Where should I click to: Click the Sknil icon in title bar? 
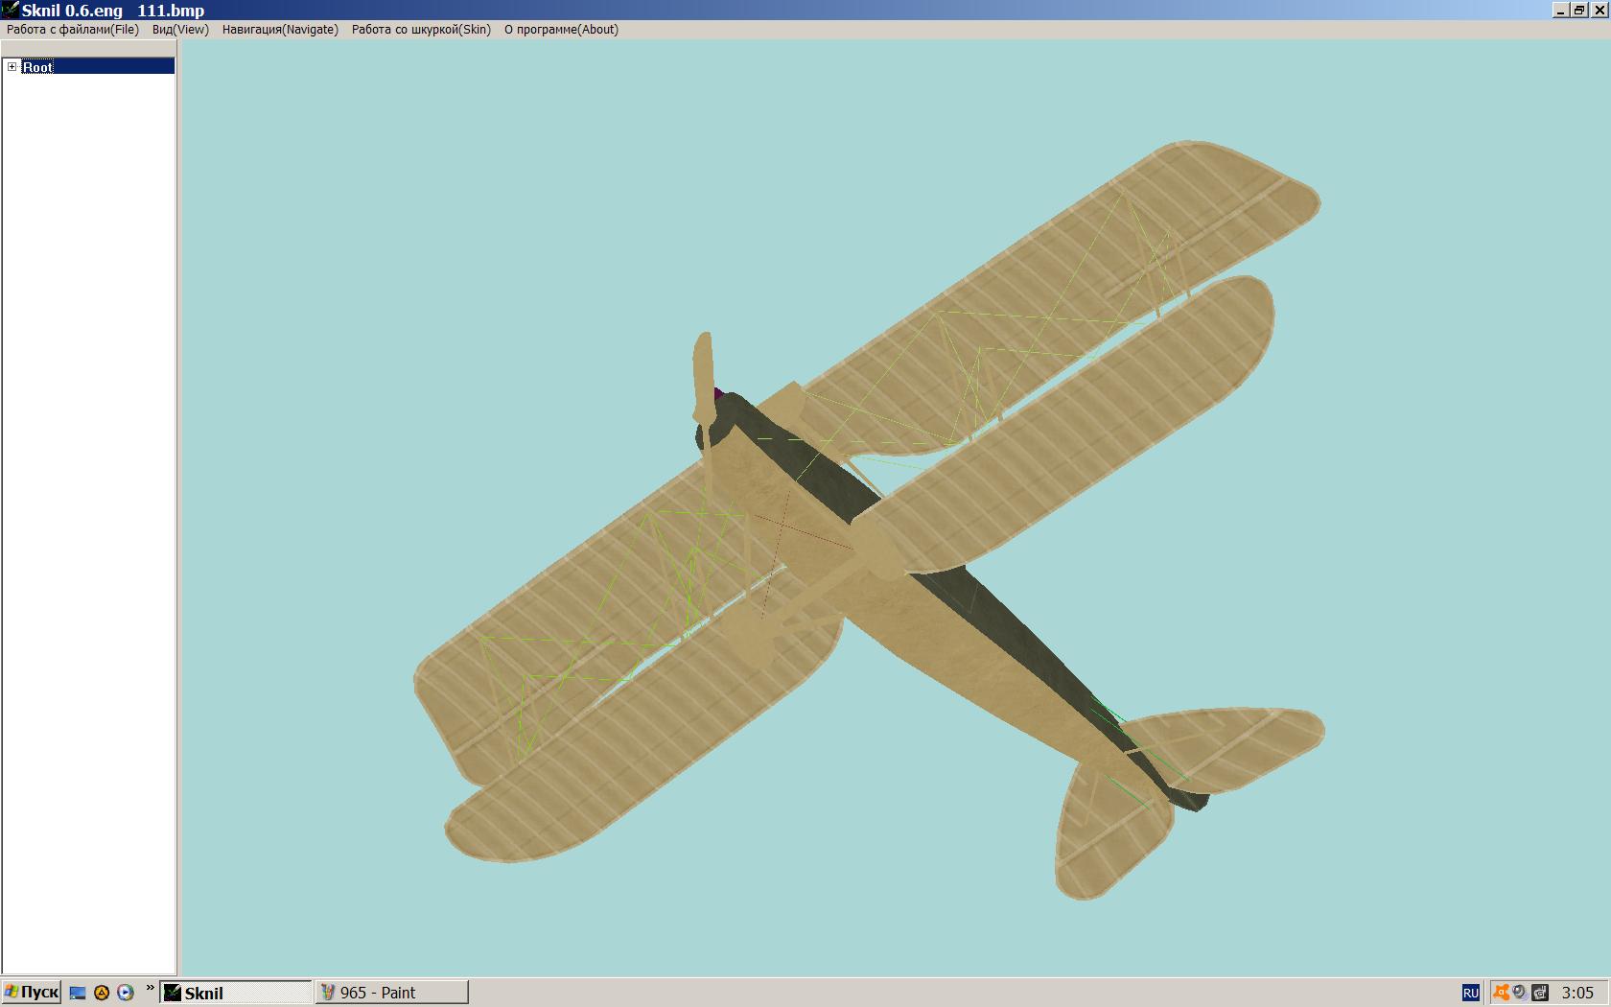10,10
